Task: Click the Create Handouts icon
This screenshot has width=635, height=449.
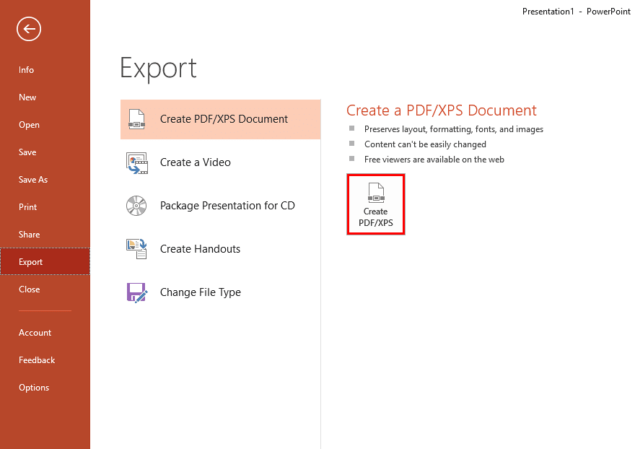Action: tap(137, 248)
